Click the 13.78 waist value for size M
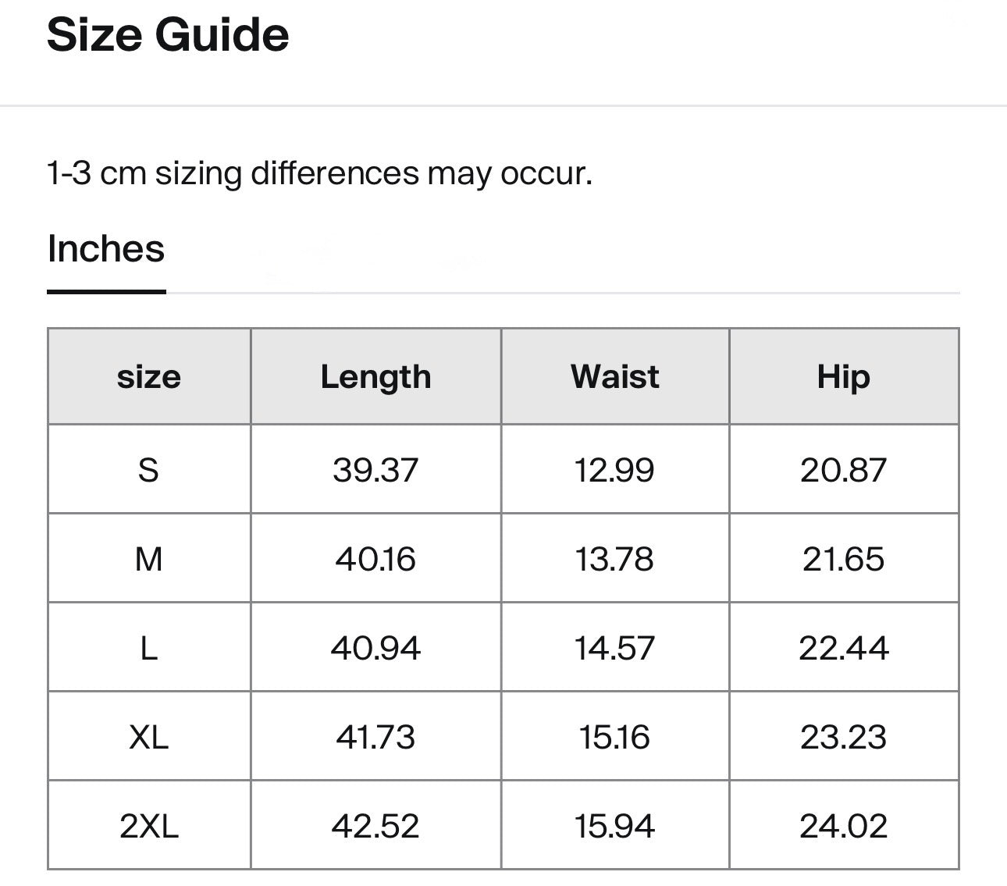Image resolution: width=1007 pixels, height=886 pixels. click(x=615, y=558)
